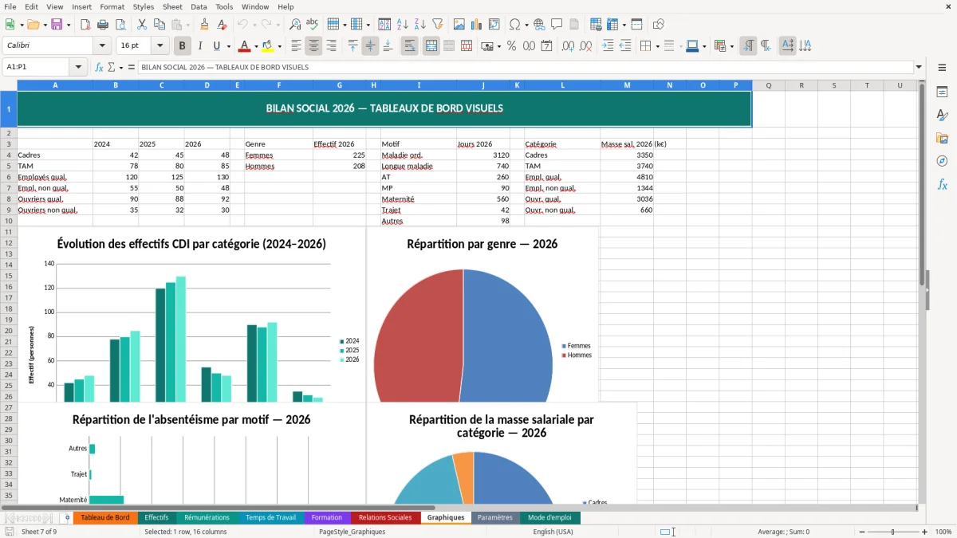Toggle Center Vertically alignment
The width and height of the screenshot is (957, 538).
370,46
